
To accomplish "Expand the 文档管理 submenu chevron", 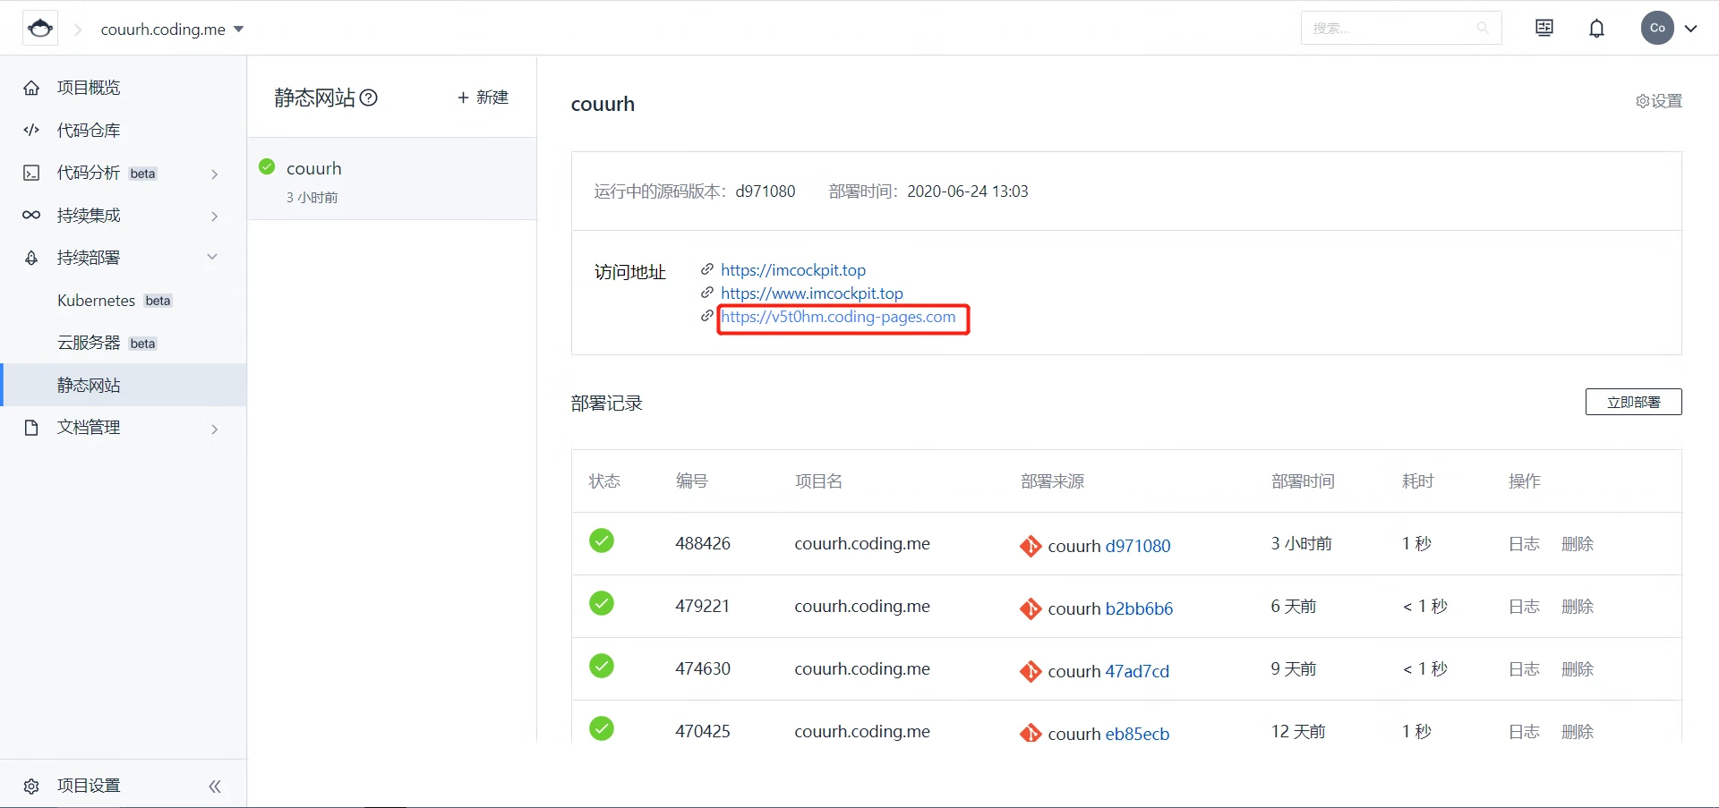I will coord(214,429).
